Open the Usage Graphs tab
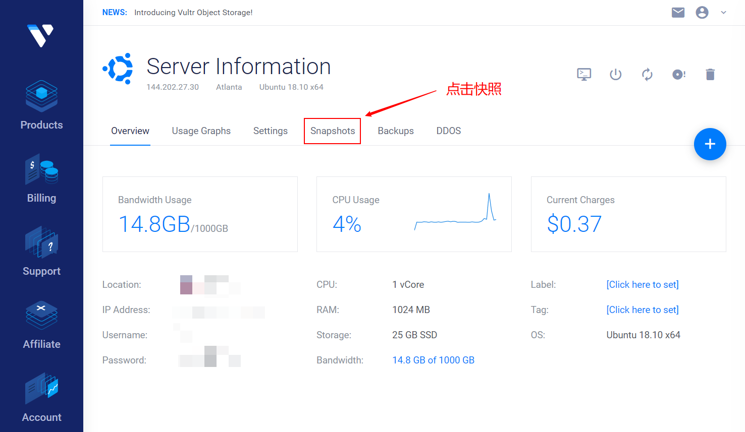This screenshot has height=432, width=745. [x=201, y=131]
